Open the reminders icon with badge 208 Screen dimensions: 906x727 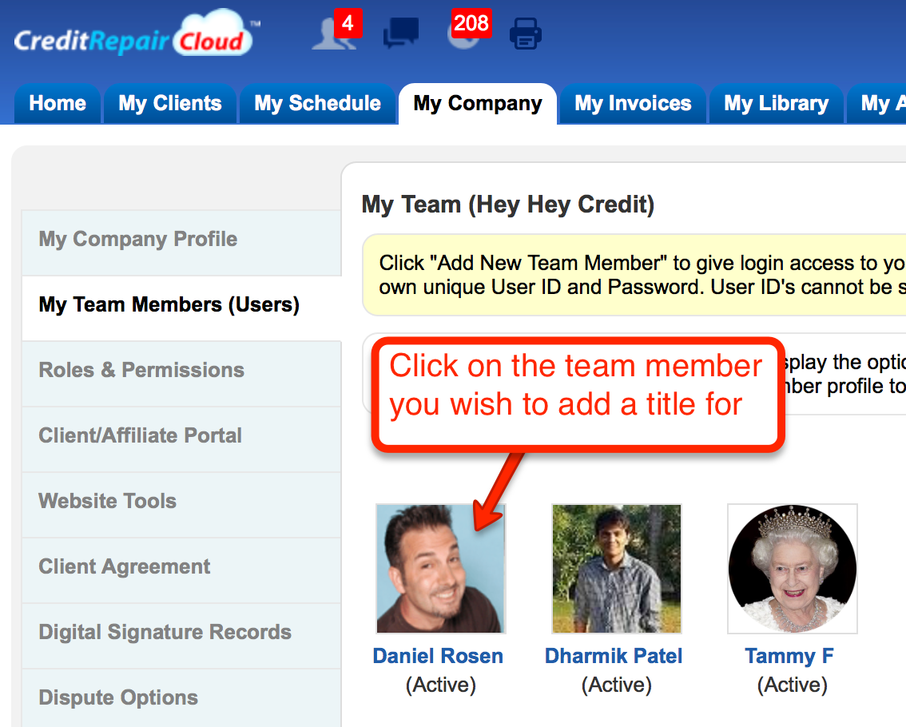(x=469, y=30)
